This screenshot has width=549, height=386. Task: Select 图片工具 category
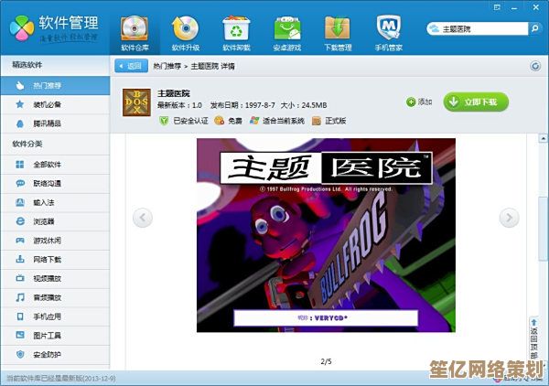coord(55,336)
